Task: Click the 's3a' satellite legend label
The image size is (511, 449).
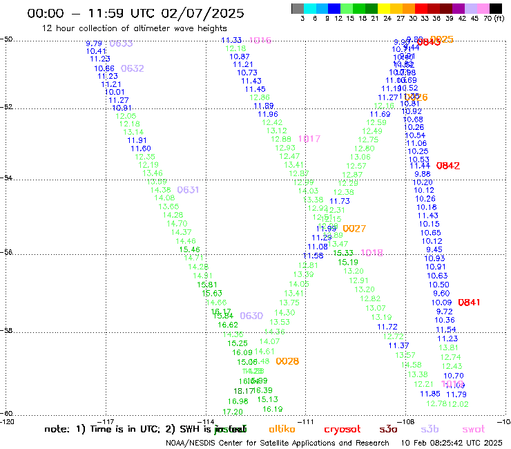Action: [x=388, y=429]
